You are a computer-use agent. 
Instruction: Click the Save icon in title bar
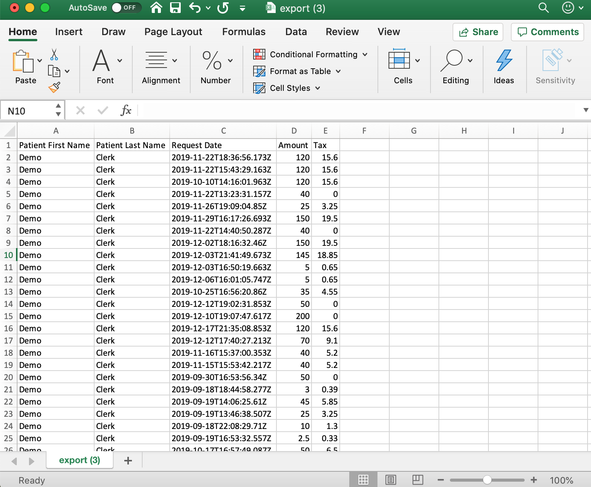pos(175,8)
